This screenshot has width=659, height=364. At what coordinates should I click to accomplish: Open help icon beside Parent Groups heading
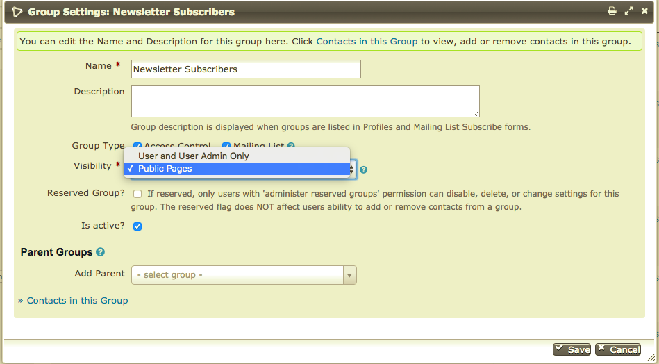[x=100, y=252]
